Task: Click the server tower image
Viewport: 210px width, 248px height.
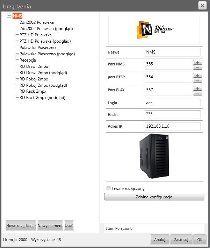Action: point(154,156)
